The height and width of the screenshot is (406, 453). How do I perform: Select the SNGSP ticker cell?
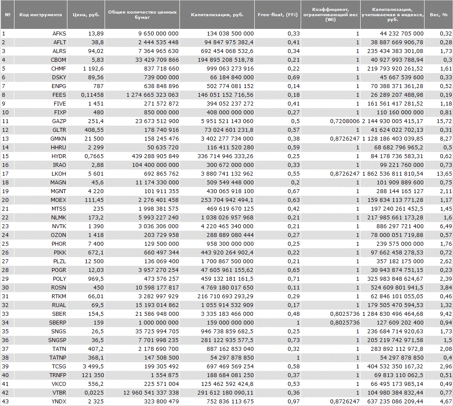[x=40, y=340]
